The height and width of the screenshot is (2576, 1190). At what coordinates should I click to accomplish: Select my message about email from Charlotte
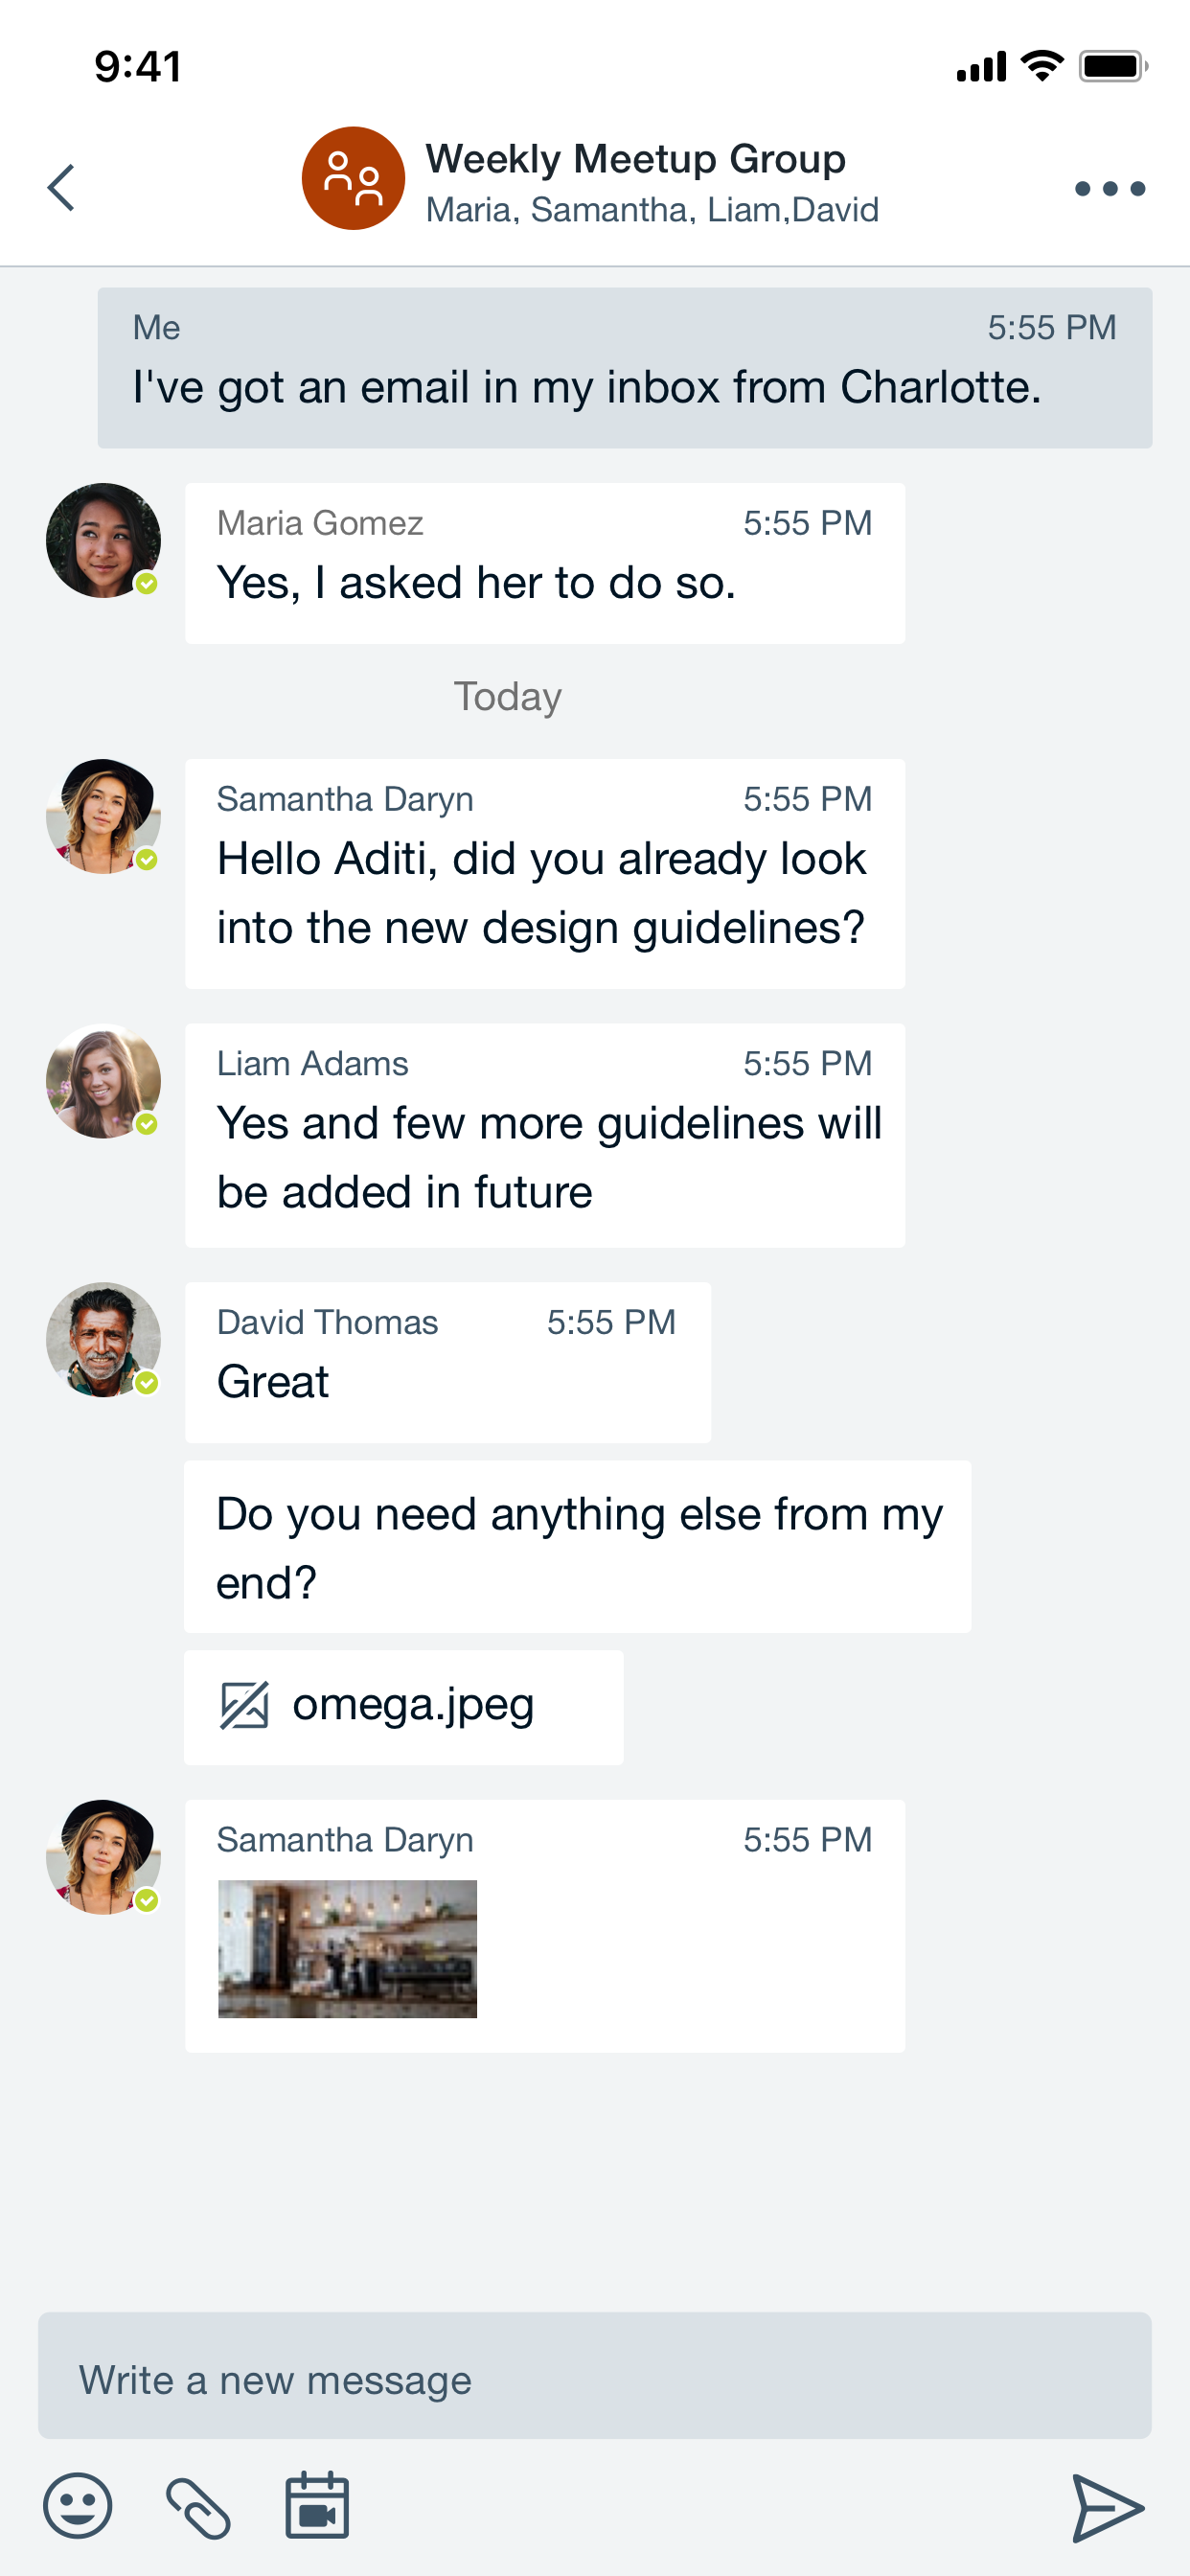(x=624, y=368)
